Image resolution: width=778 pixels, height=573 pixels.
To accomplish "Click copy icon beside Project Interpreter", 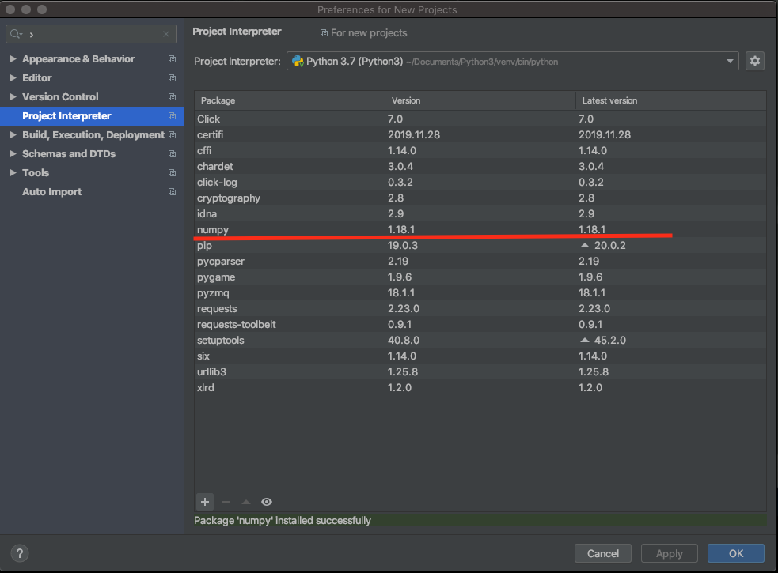I will 173,115.
